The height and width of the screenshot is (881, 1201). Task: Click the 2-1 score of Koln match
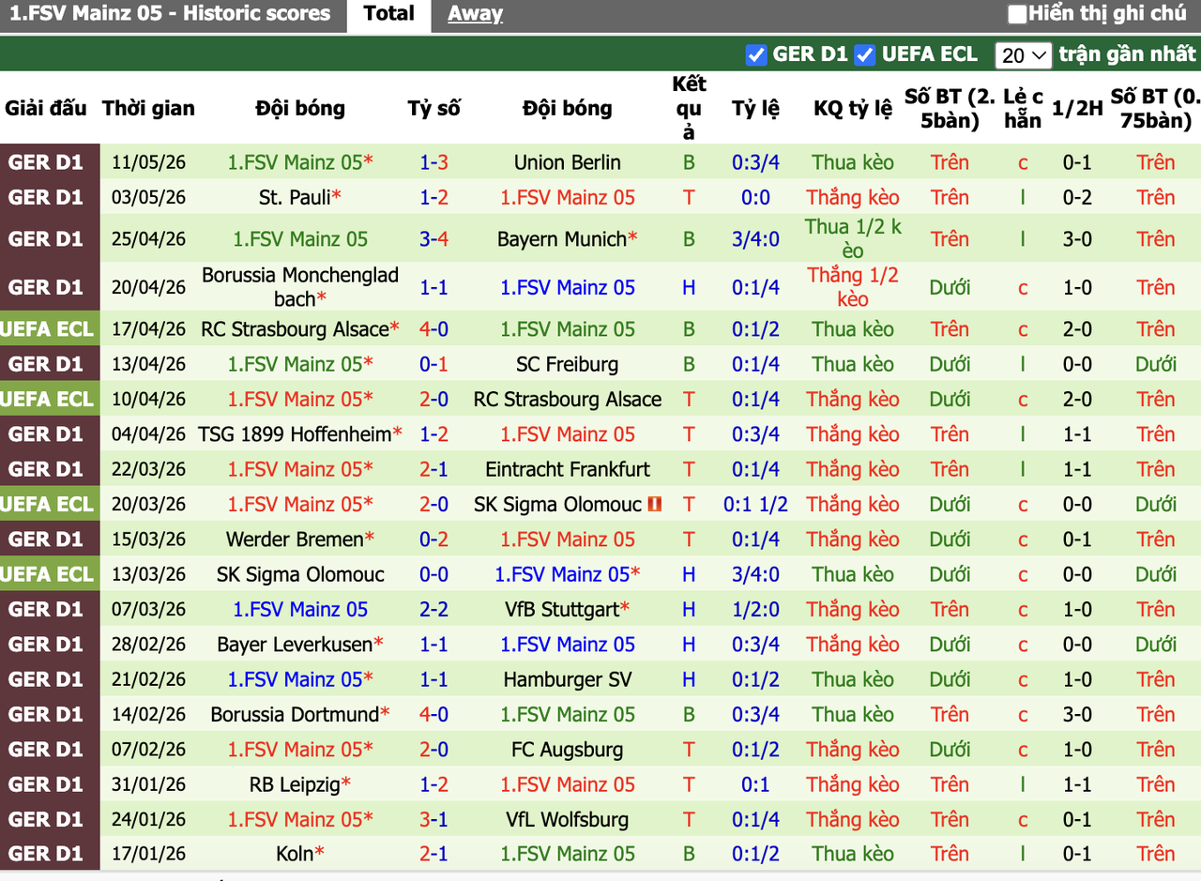[x=433, y=855]
